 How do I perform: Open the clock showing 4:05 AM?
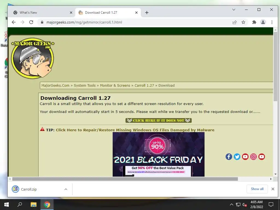[x=256, y=205]
